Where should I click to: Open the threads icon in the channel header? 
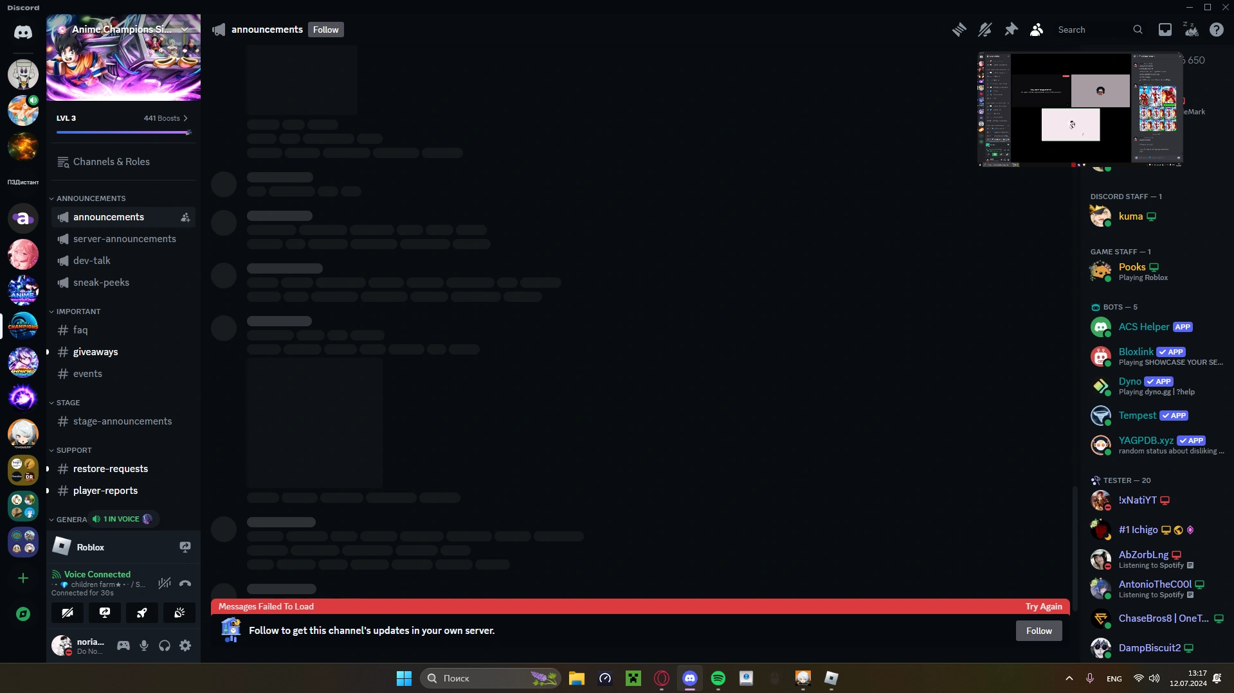click(959, 30)
